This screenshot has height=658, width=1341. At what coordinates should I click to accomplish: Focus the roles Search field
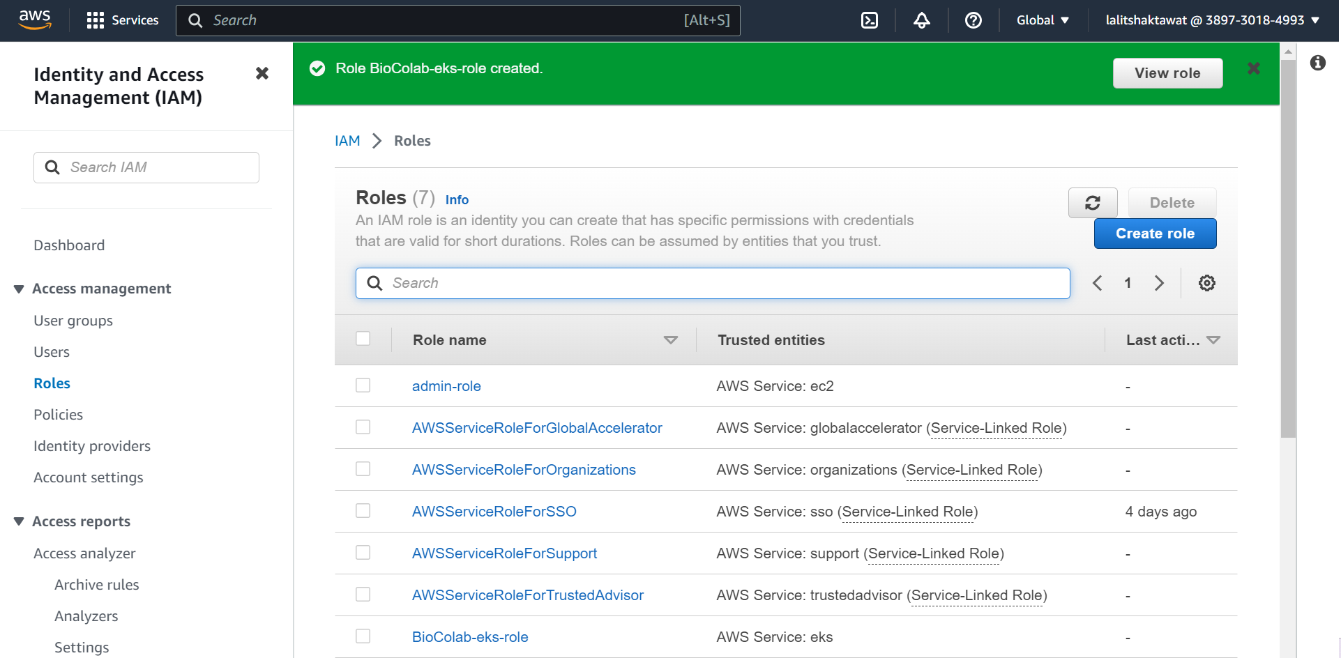click(x=713, y=283)
